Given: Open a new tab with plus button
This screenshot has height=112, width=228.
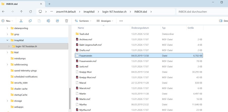Looking at the screenshot, I should tap(49, 4).
